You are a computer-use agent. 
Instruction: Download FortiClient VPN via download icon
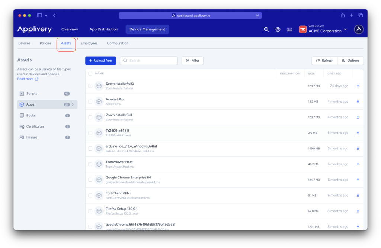point(358,196)
